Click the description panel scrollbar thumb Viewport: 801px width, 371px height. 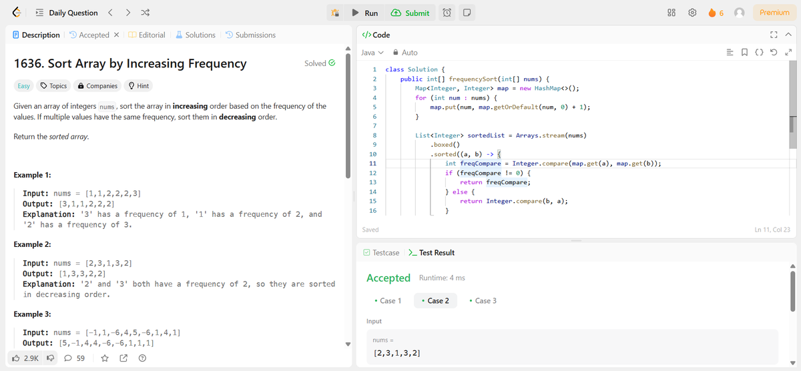(x=347, y=116)
